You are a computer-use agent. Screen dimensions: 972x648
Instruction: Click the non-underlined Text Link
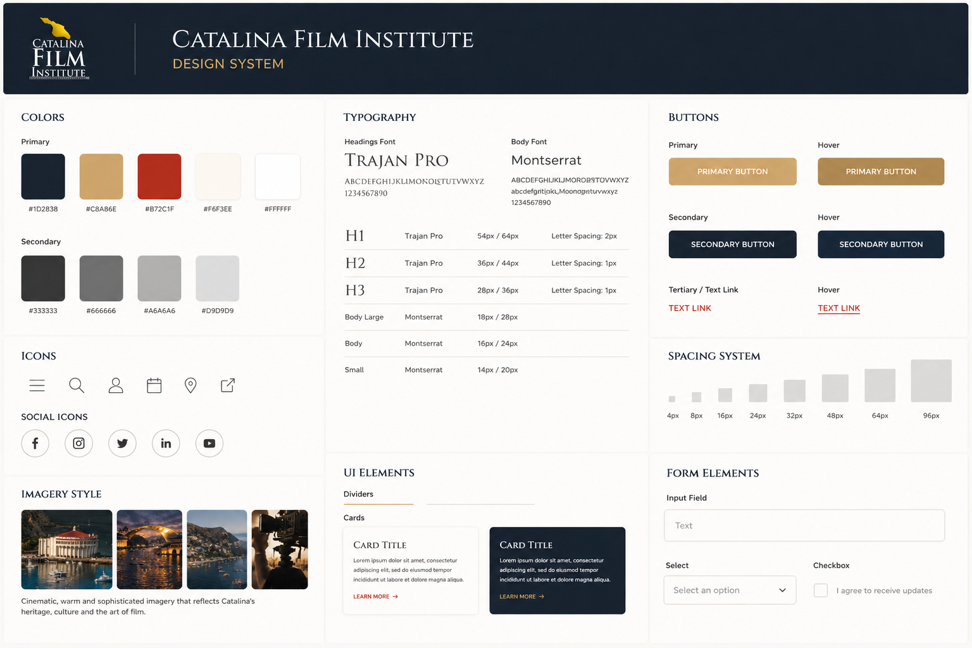coord(690,308)
